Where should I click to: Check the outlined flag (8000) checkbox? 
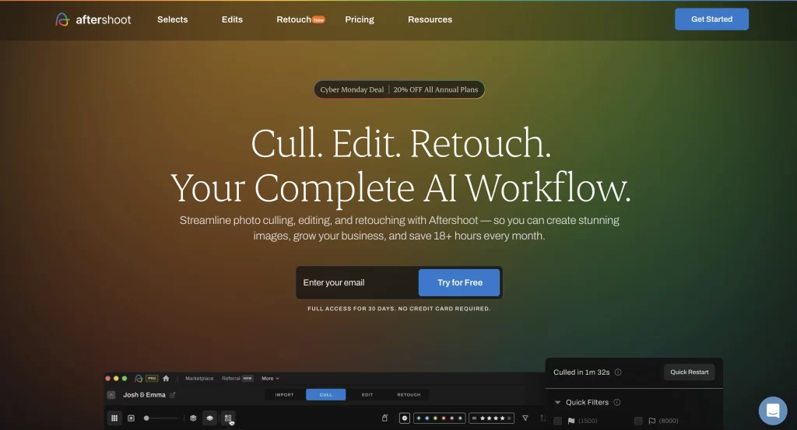638,421
